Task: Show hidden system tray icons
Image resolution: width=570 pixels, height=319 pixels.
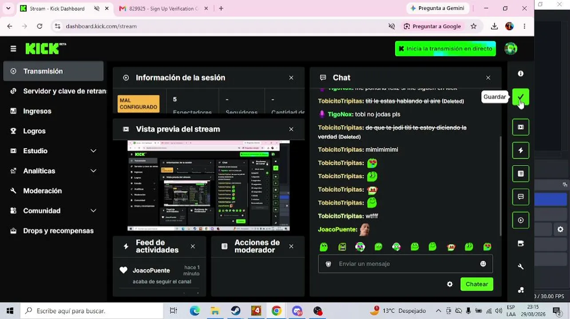Action: click(439, 311)
